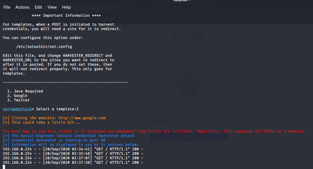This screenshot has width=313, height=169.
Task: Click the Google logo
Action: click(189, 36)
